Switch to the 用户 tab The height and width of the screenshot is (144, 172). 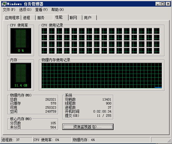coord(89,18)
